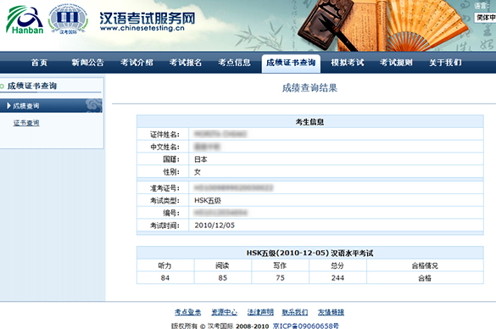The width and height of the screenshot is (496, 329).
Task: Click the 成绩查询结果 page heading
Action: tap(309, 87)
